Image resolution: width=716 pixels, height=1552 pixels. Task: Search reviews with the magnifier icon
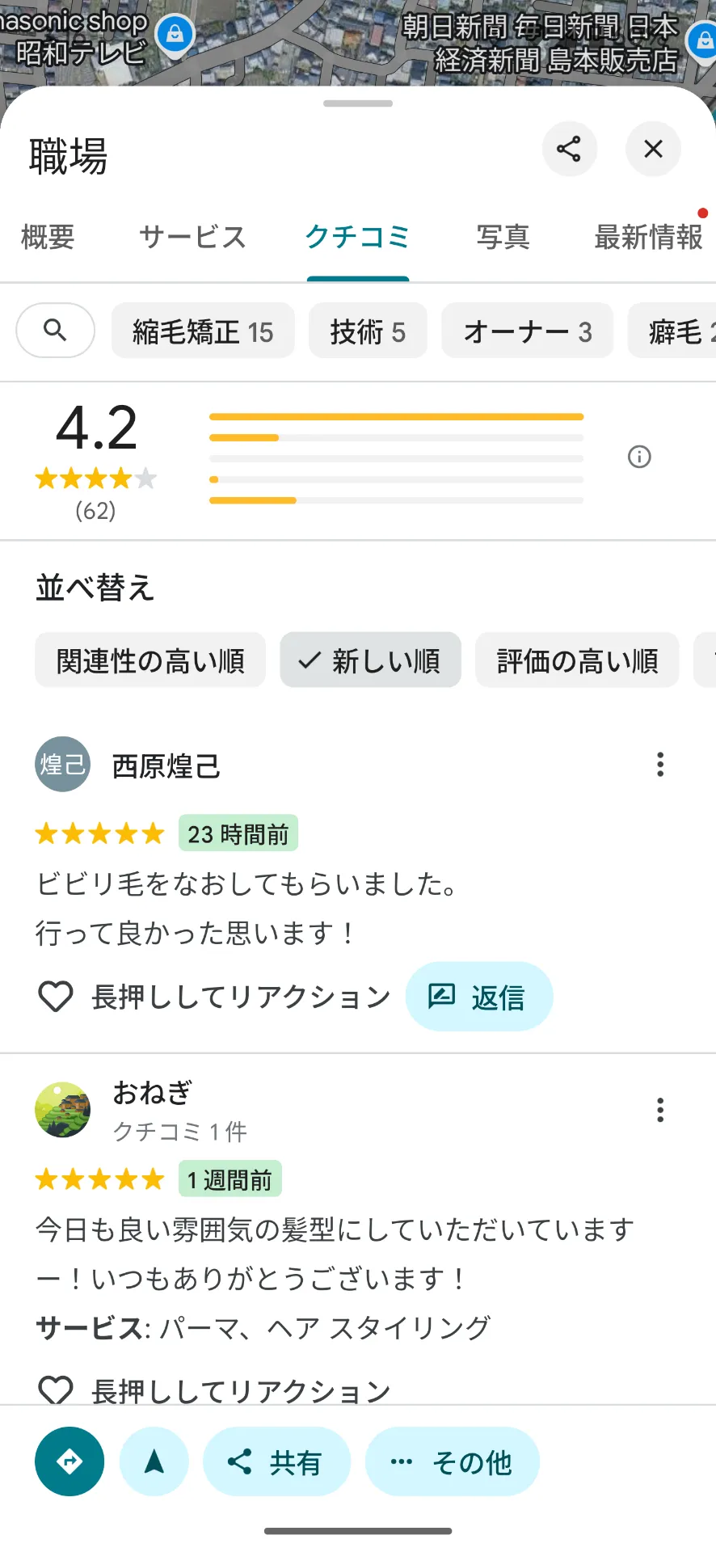pyautogui.click(x=55, y=330)
